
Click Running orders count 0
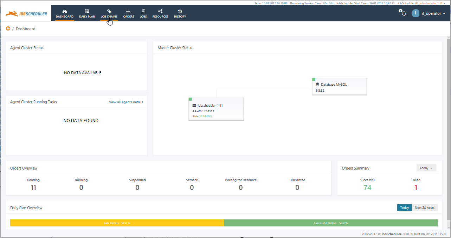pos(81,188)
